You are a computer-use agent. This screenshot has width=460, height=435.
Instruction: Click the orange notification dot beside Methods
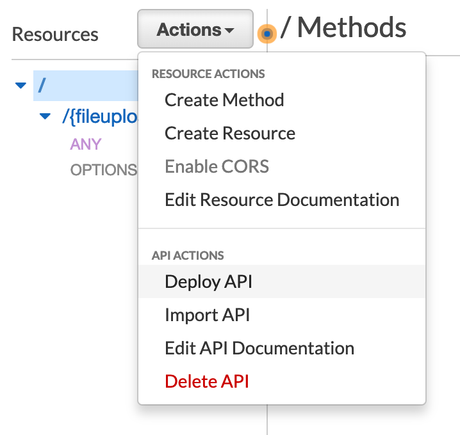[x=267, y=33]
